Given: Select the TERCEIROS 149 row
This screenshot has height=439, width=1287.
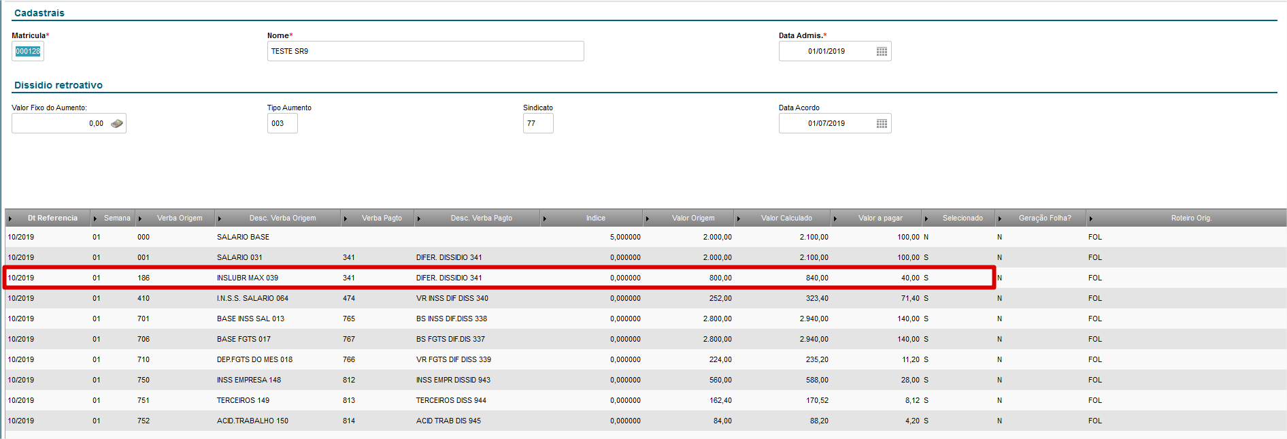Looking at the screenshot, I should click(x=646, y=400).
